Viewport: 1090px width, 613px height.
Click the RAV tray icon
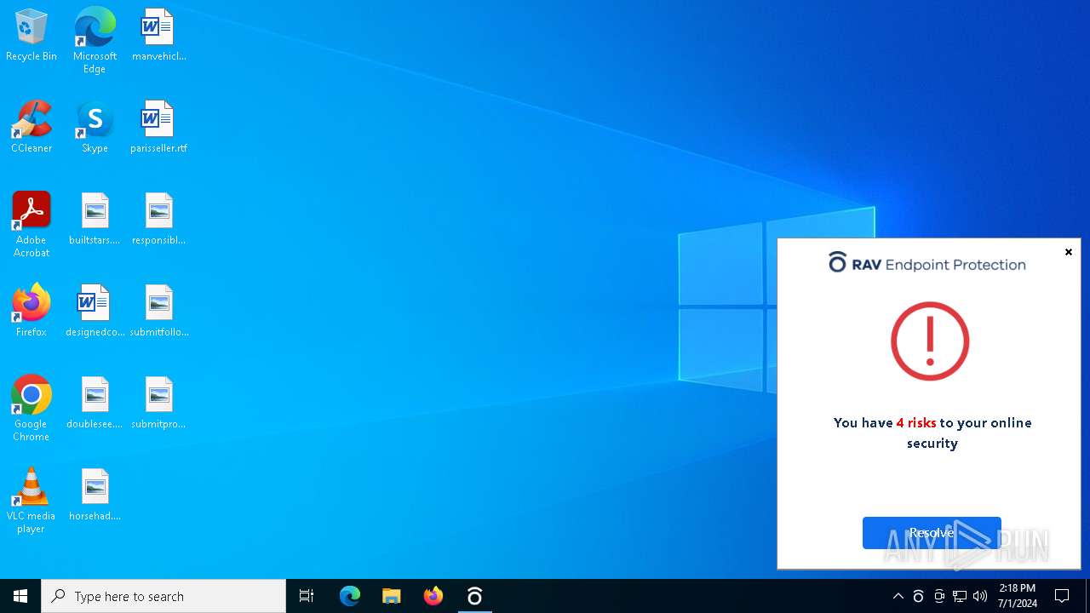point(918,596)
